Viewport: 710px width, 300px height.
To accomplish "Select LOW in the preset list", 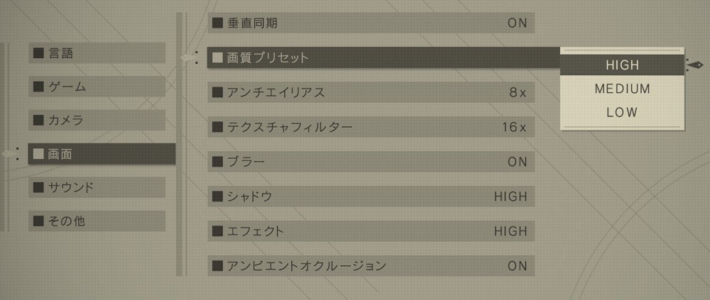I will pos(622,113).
